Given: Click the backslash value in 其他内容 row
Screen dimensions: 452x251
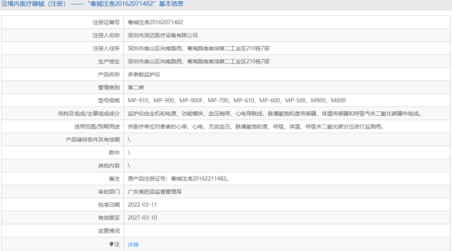Looking at the screenshot, I should click(x=129, y=166).
